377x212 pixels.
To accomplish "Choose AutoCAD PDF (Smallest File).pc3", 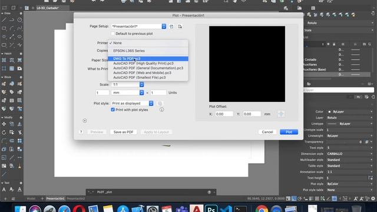I will 148,77.
